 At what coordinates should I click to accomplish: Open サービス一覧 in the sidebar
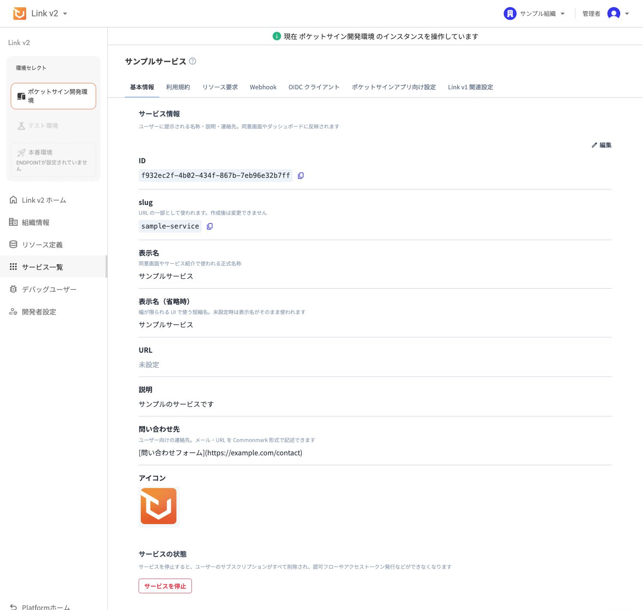tap(53, 267)
